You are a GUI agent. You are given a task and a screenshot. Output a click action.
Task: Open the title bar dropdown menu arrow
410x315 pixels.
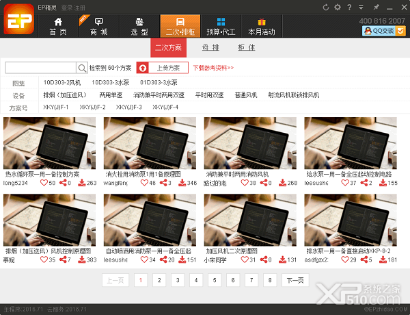point(361,8)
